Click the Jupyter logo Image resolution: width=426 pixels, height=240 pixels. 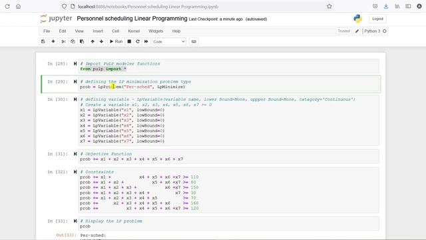pos(56,19)
